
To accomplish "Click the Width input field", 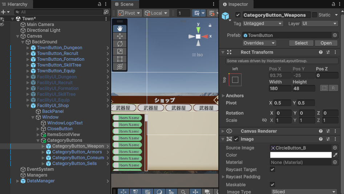I will (x=280, y=88).
